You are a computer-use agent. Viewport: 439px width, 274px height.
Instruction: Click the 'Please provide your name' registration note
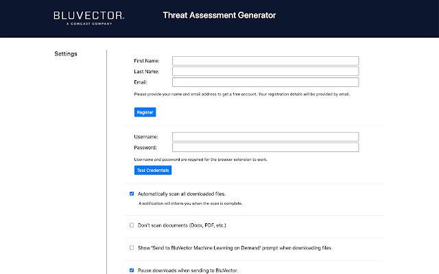(242, 95)
